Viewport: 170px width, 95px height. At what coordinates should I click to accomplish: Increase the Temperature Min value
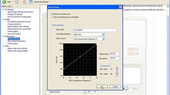click(117, 68)
